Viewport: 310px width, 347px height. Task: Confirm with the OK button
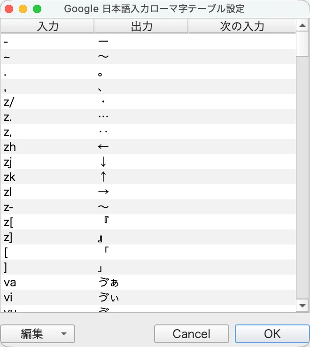click(x=272, y=334)
